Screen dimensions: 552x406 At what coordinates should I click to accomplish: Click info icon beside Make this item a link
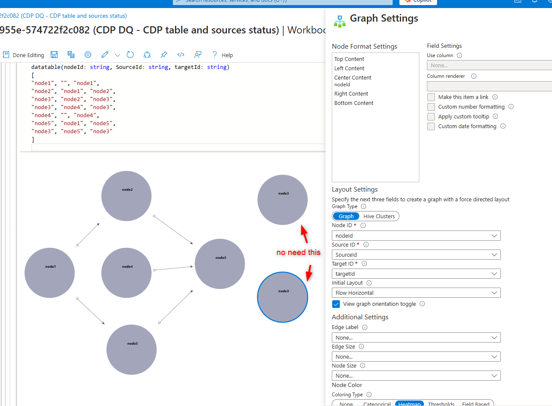pyautogui.click(x=495, y=97)
